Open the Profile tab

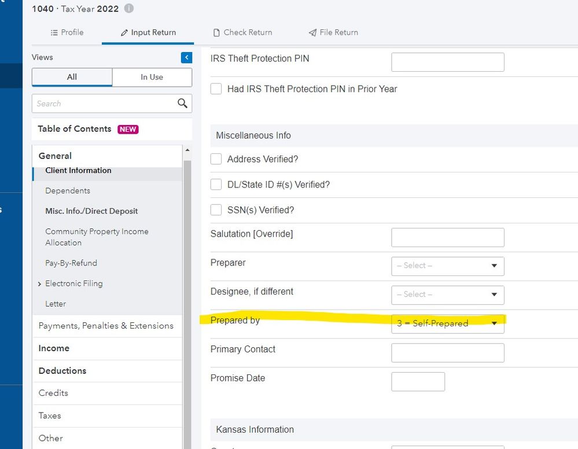click(67, 32)
